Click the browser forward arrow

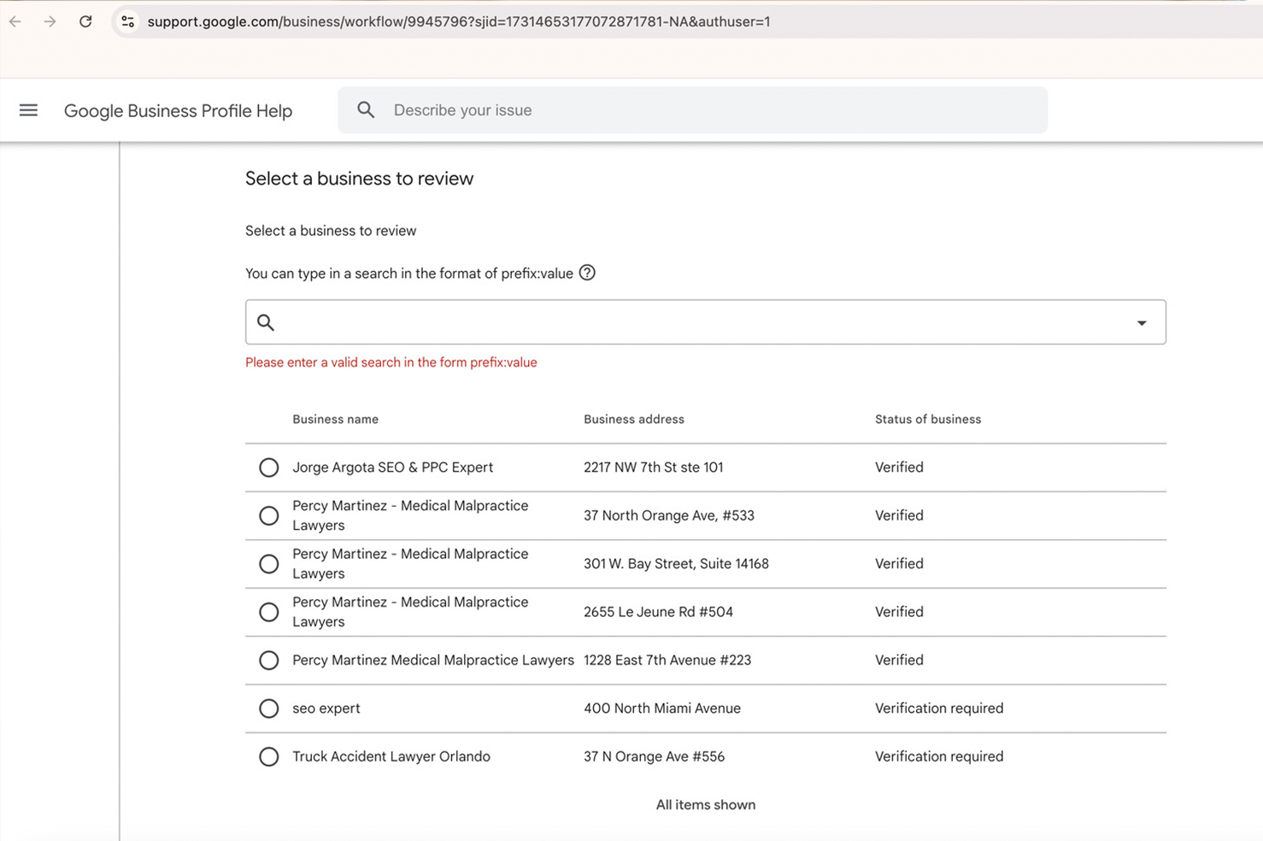point(50,21)
